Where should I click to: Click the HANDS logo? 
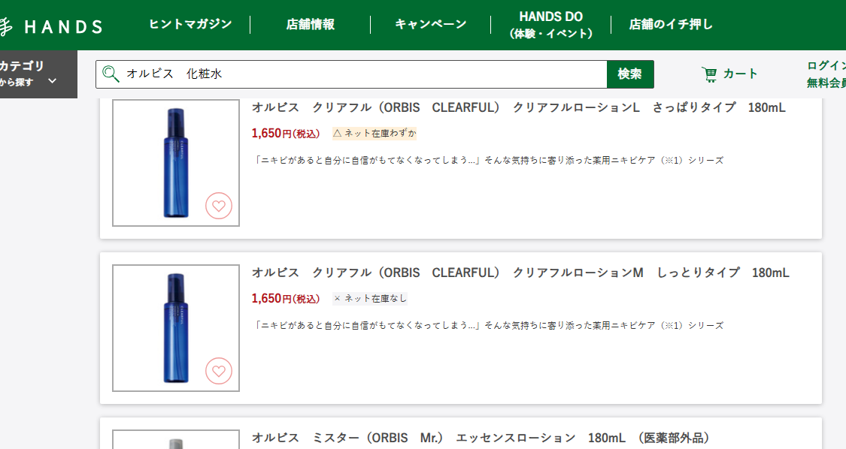click(x=50, y=26)
